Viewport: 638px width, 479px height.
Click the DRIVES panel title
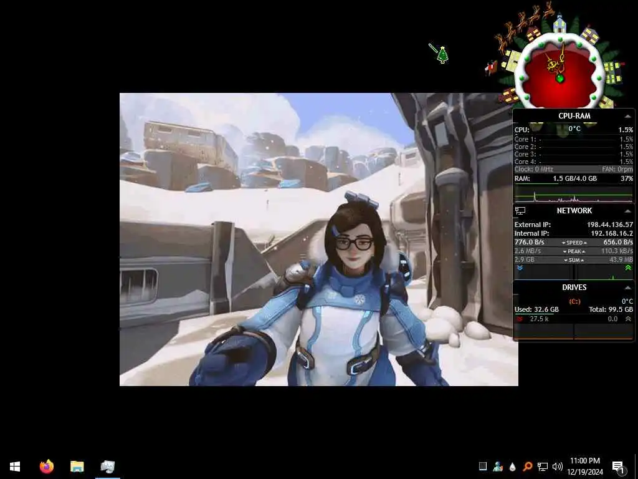(x=574, y=288)
